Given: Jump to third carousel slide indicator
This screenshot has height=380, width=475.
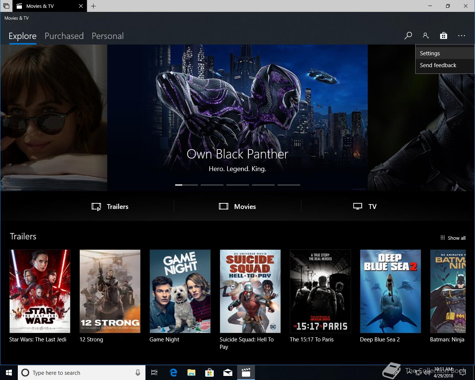Looking at the screenshot, I should point(237,185).
